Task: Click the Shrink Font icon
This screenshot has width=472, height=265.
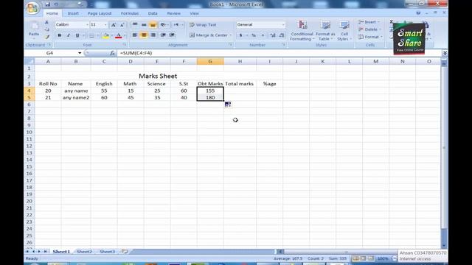Action: pos(122,25)
